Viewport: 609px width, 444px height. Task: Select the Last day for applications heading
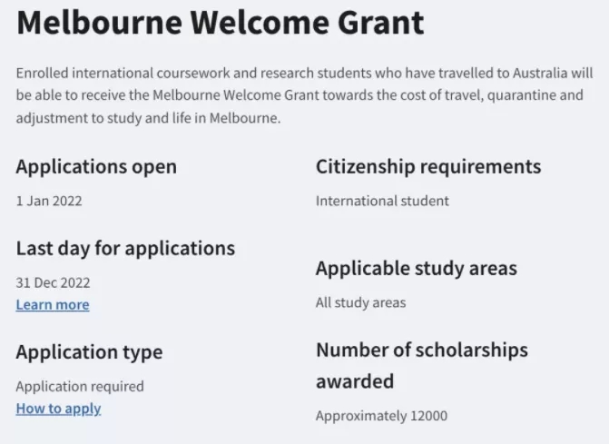[125, 249]
